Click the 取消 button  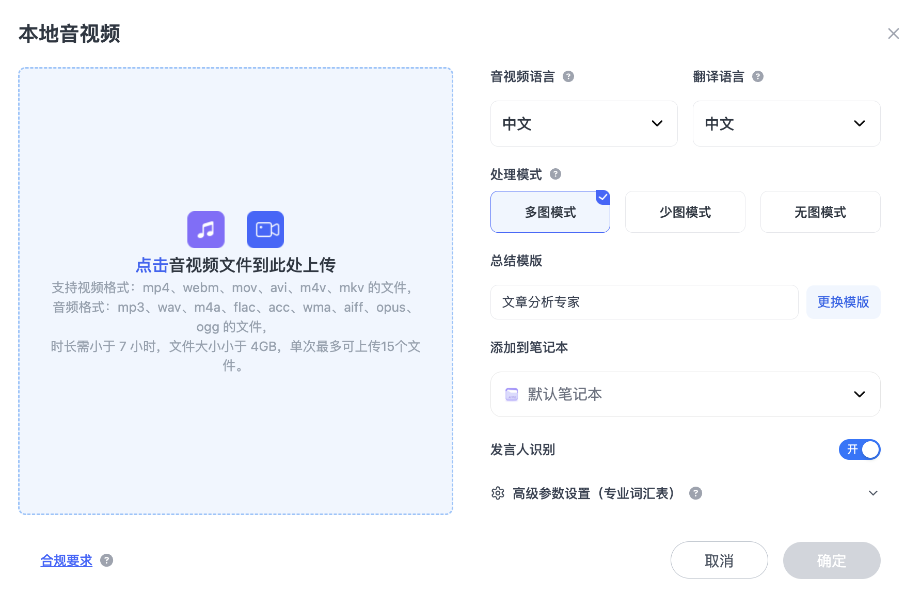click(x=719, y=560)
